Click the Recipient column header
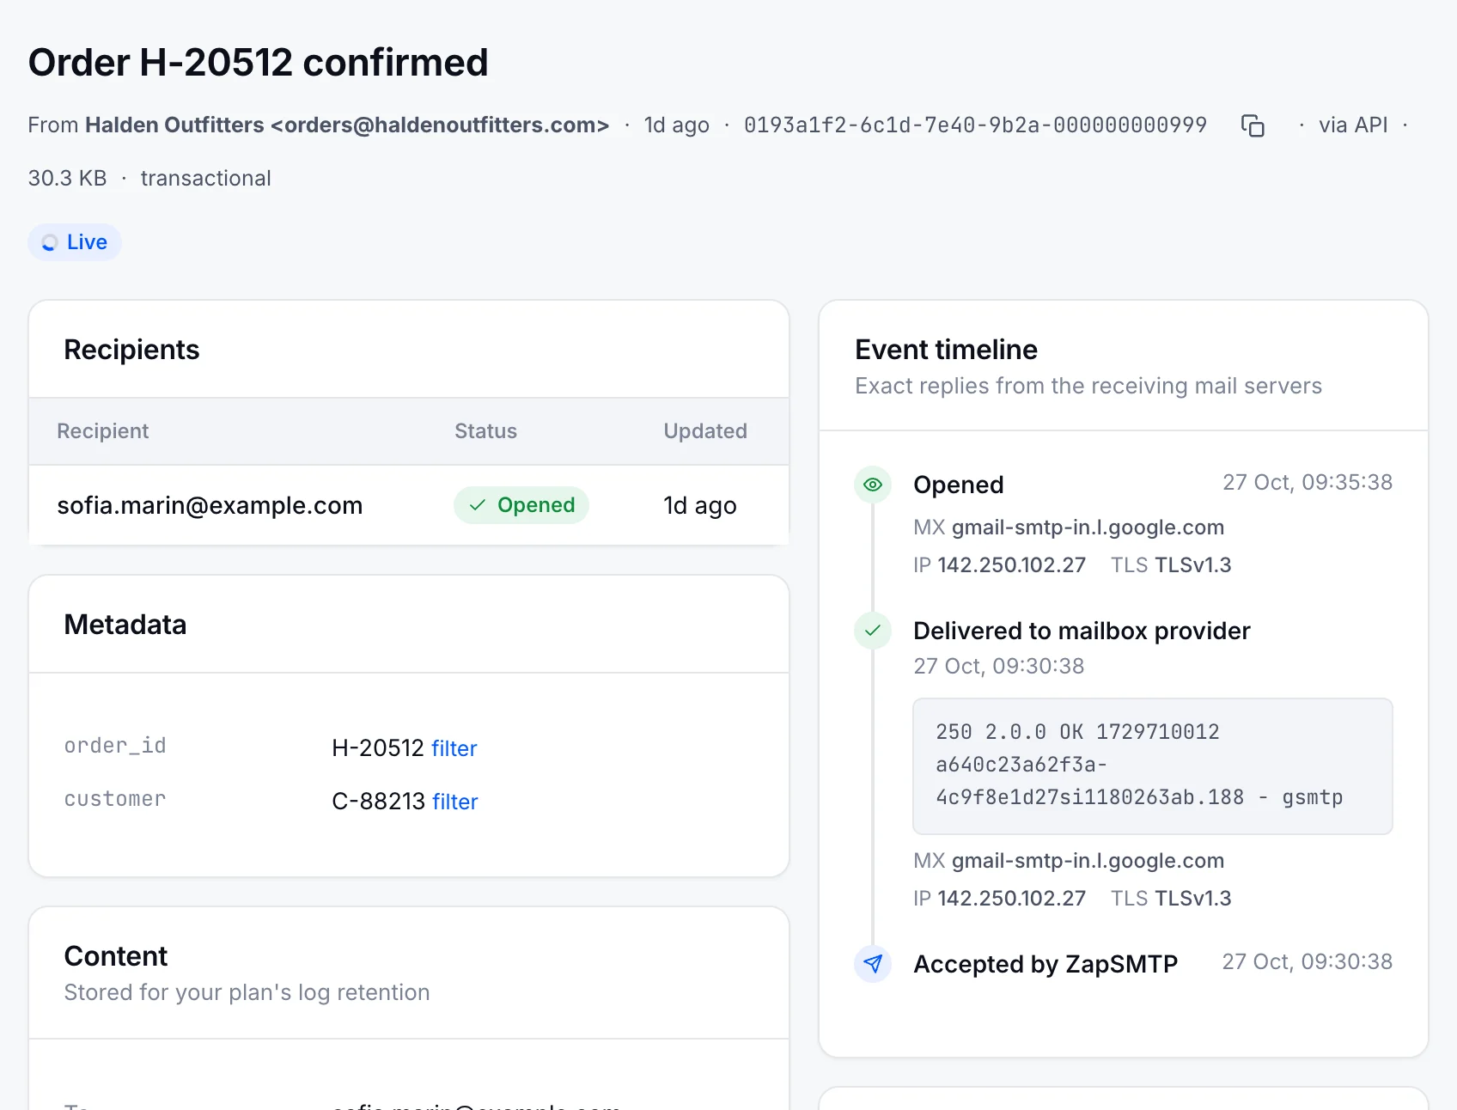The width and height of the screenshot is (1457, 1110). [x=103, y=431]
